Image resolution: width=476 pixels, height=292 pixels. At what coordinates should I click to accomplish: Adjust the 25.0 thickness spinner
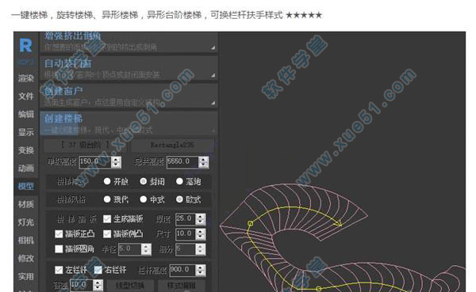click(201, 219)
